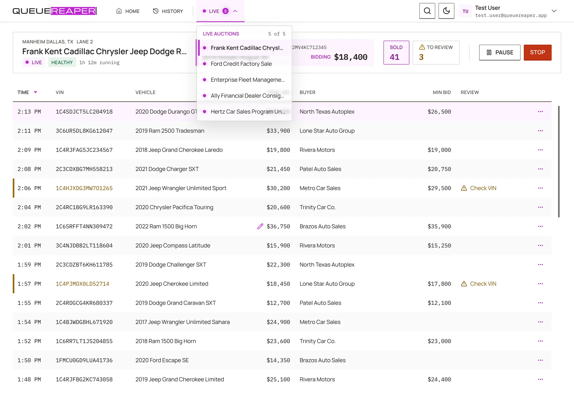Toggle dark mode moon icon
The width and height of the screenshot is (574, 408).
click(x=446, y=11)
